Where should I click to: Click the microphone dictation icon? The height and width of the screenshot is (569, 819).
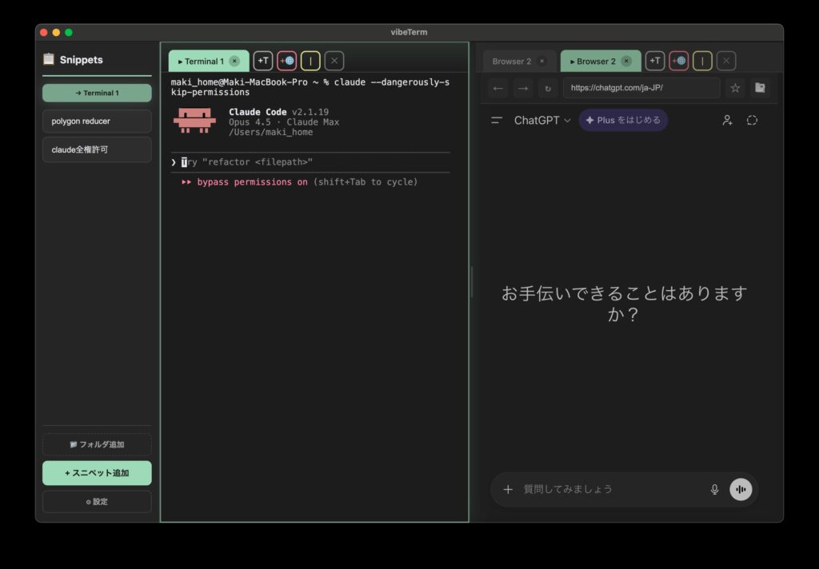pos(714,489)
